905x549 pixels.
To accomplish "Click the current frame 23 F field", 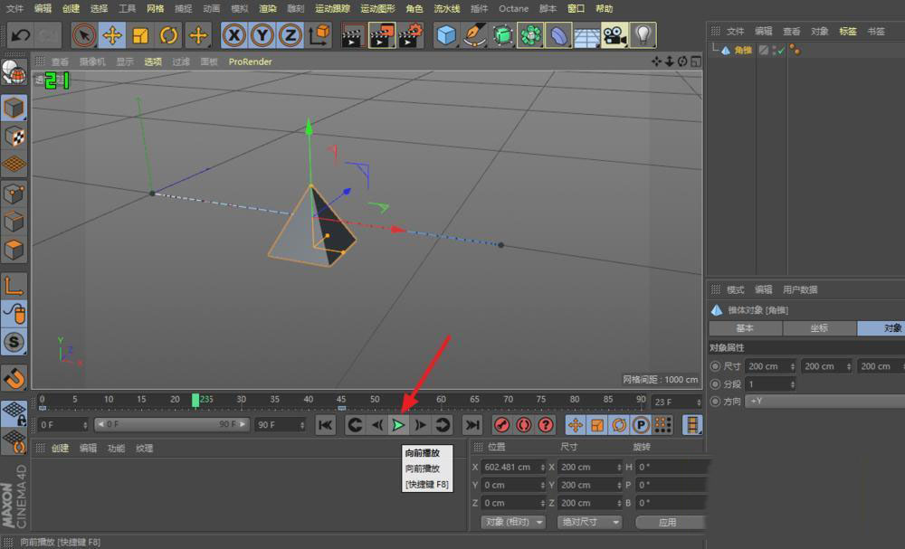I will (676, 402).
